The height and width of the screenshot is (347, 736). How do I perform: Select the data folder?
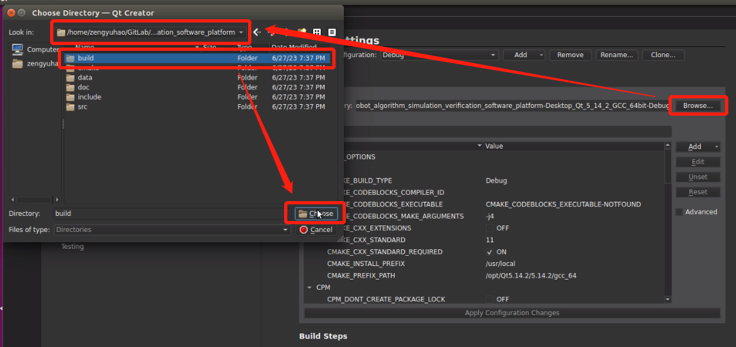(x=85, y=78)
